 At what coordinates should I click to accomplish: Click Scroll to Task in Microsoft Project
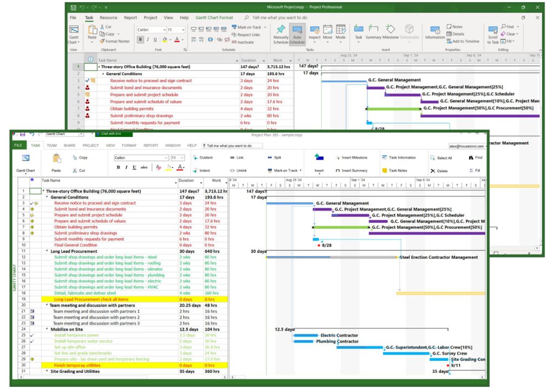(493, 35)
